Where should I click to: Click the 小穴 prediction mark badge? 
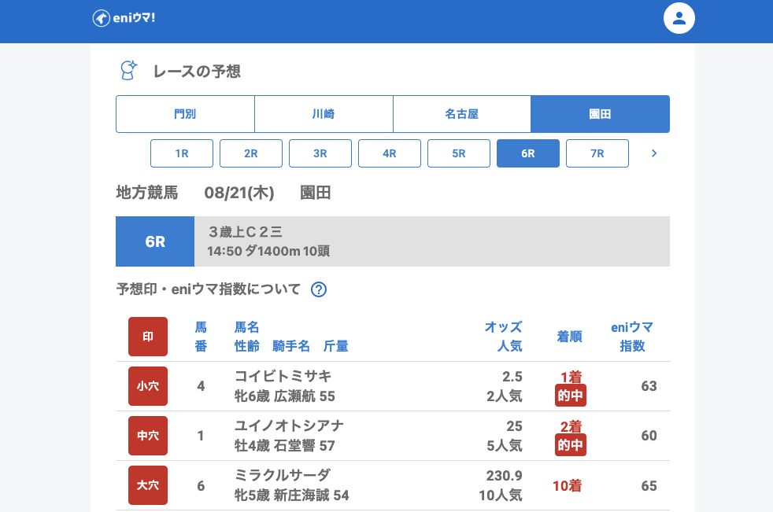coord(148,386)
